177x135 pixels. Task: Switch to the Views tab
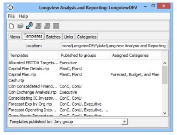(15, 37)
